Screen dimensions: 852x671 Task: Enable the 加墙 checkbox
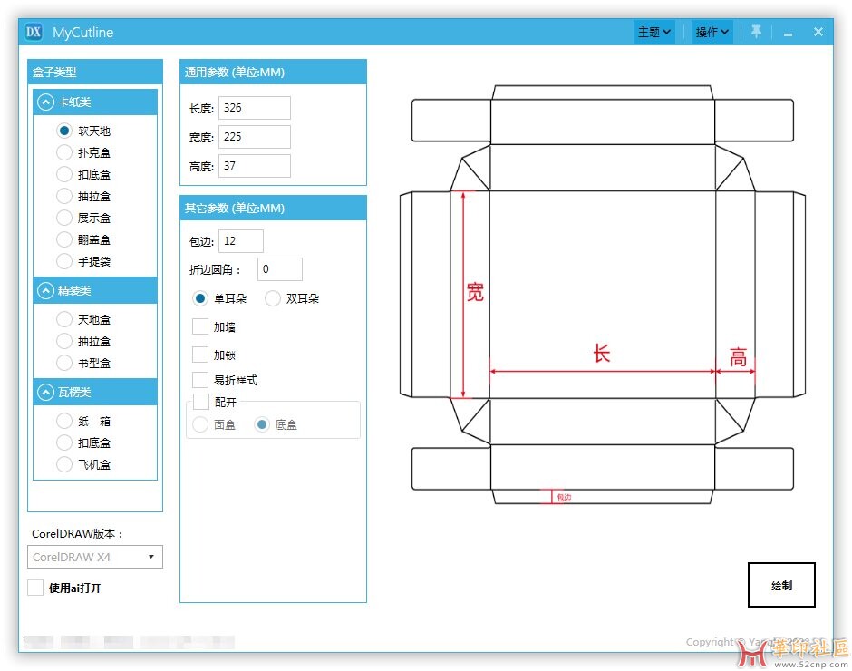[200, 326]
